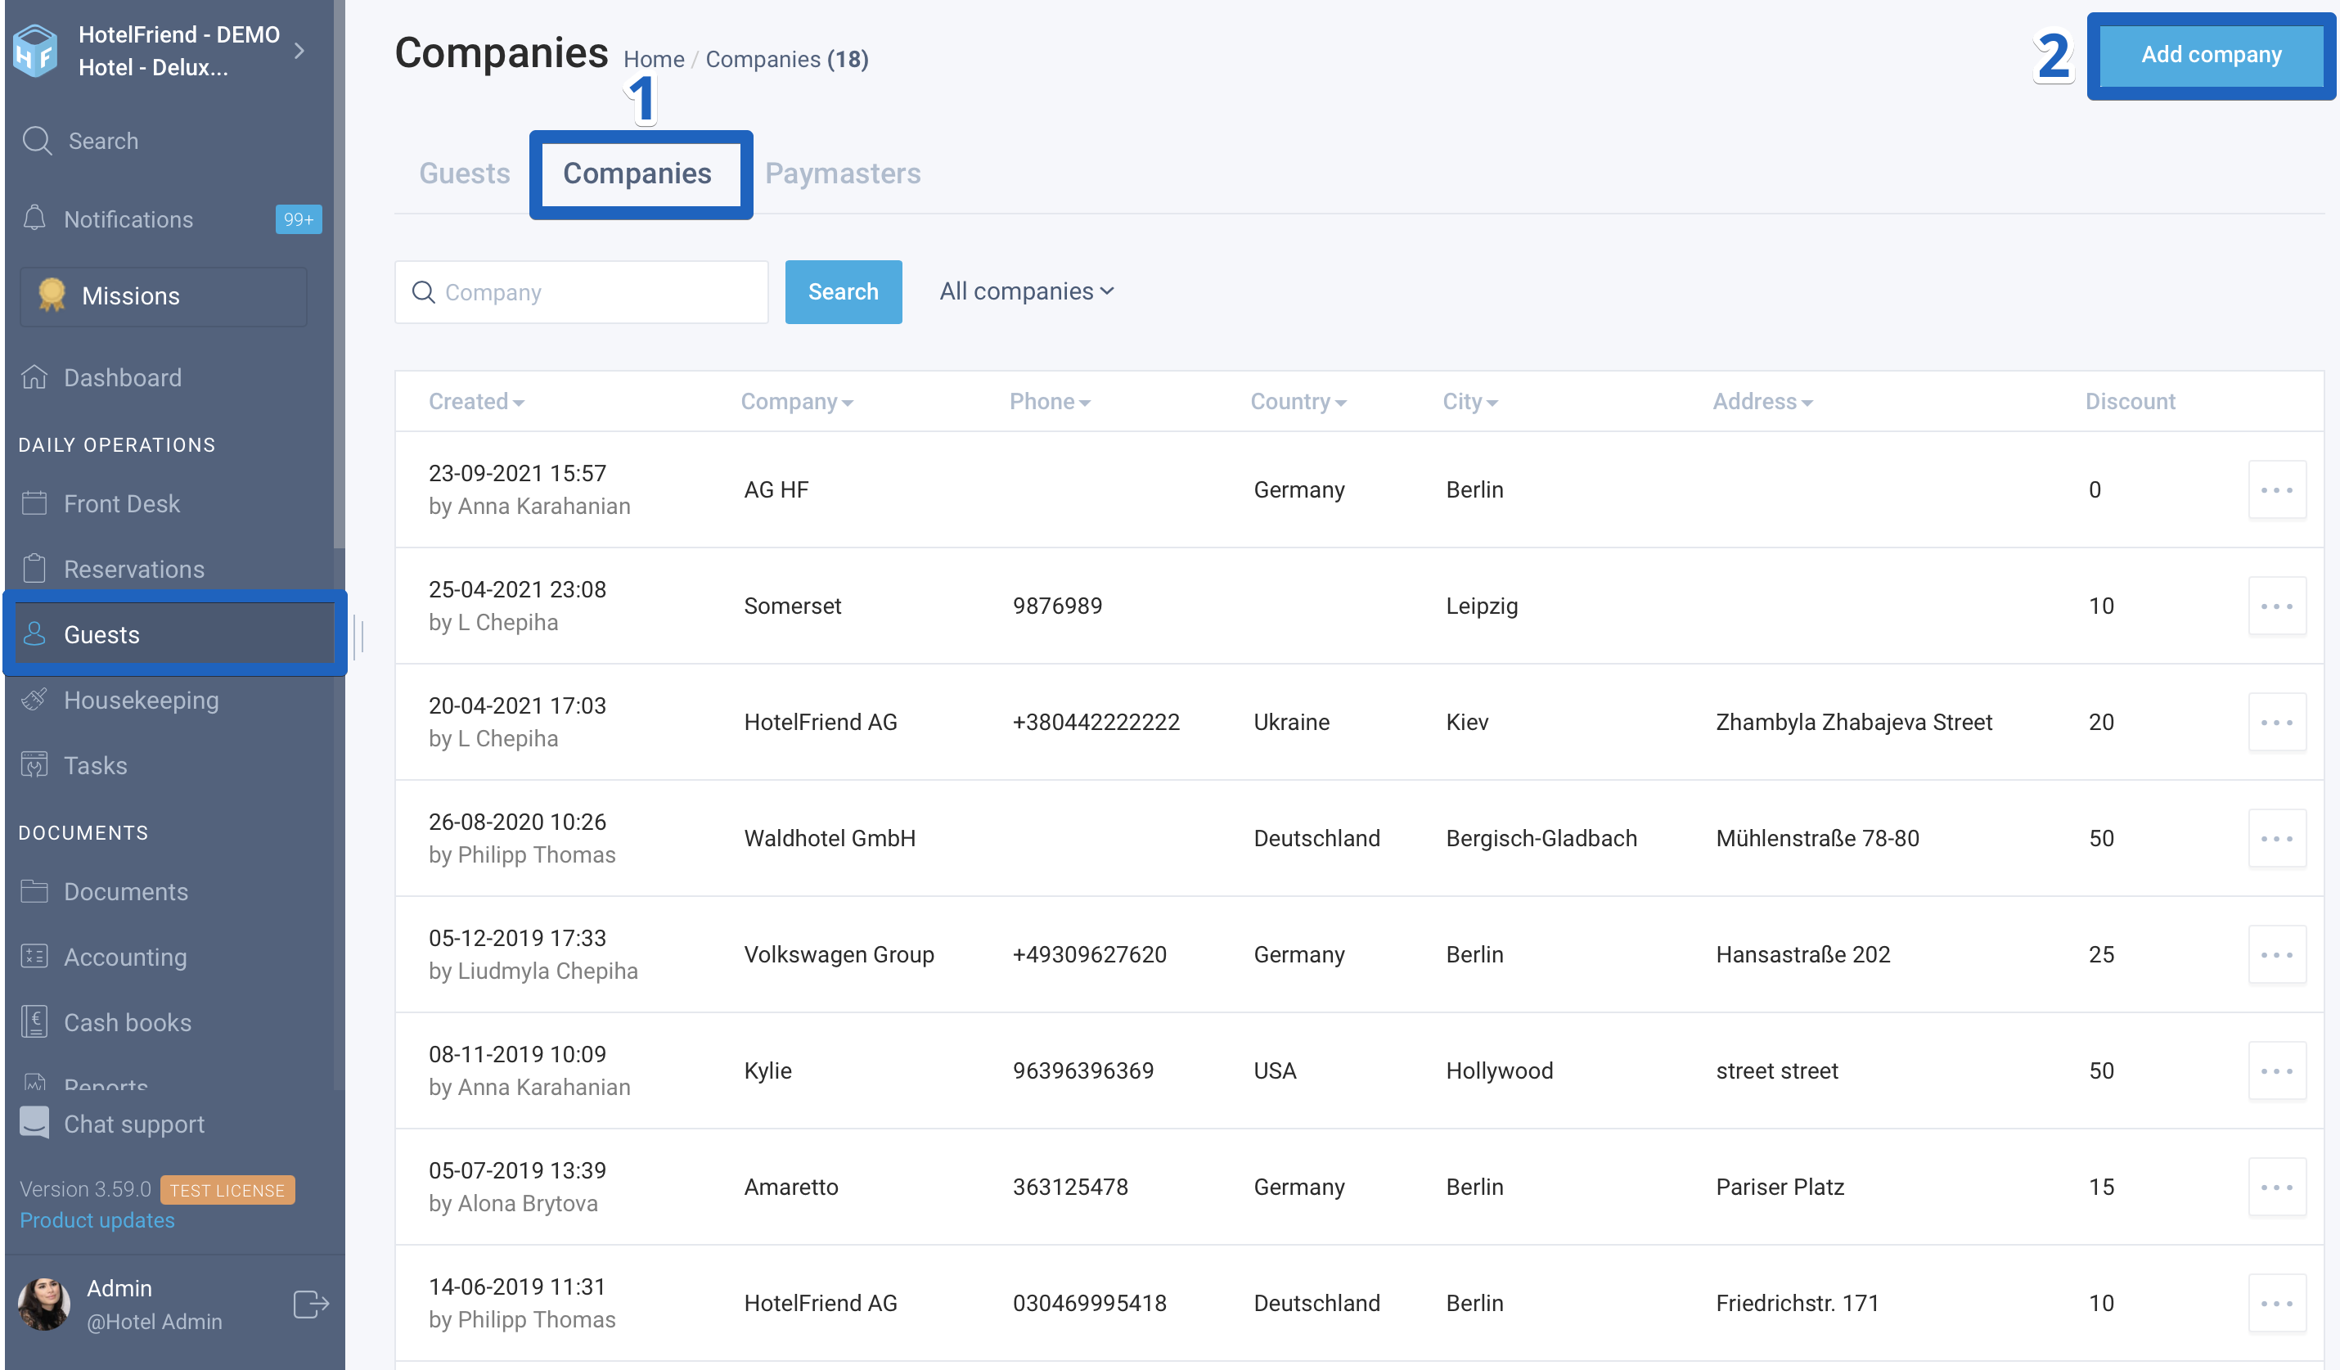Expand the All companies filter dropdown
Viewport: 2340px width, 1370px height.
(x=1026, y=291)
